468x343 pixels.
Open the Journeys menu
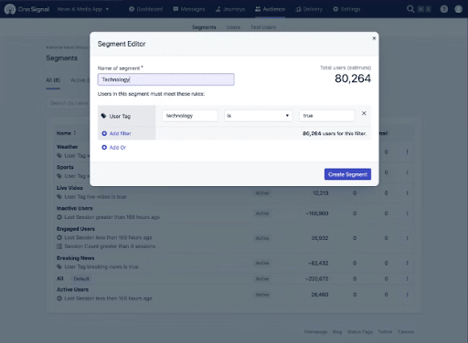[230, 9]
